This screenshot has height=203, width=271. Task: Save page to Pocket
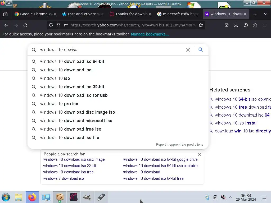(x=227, y=25)
